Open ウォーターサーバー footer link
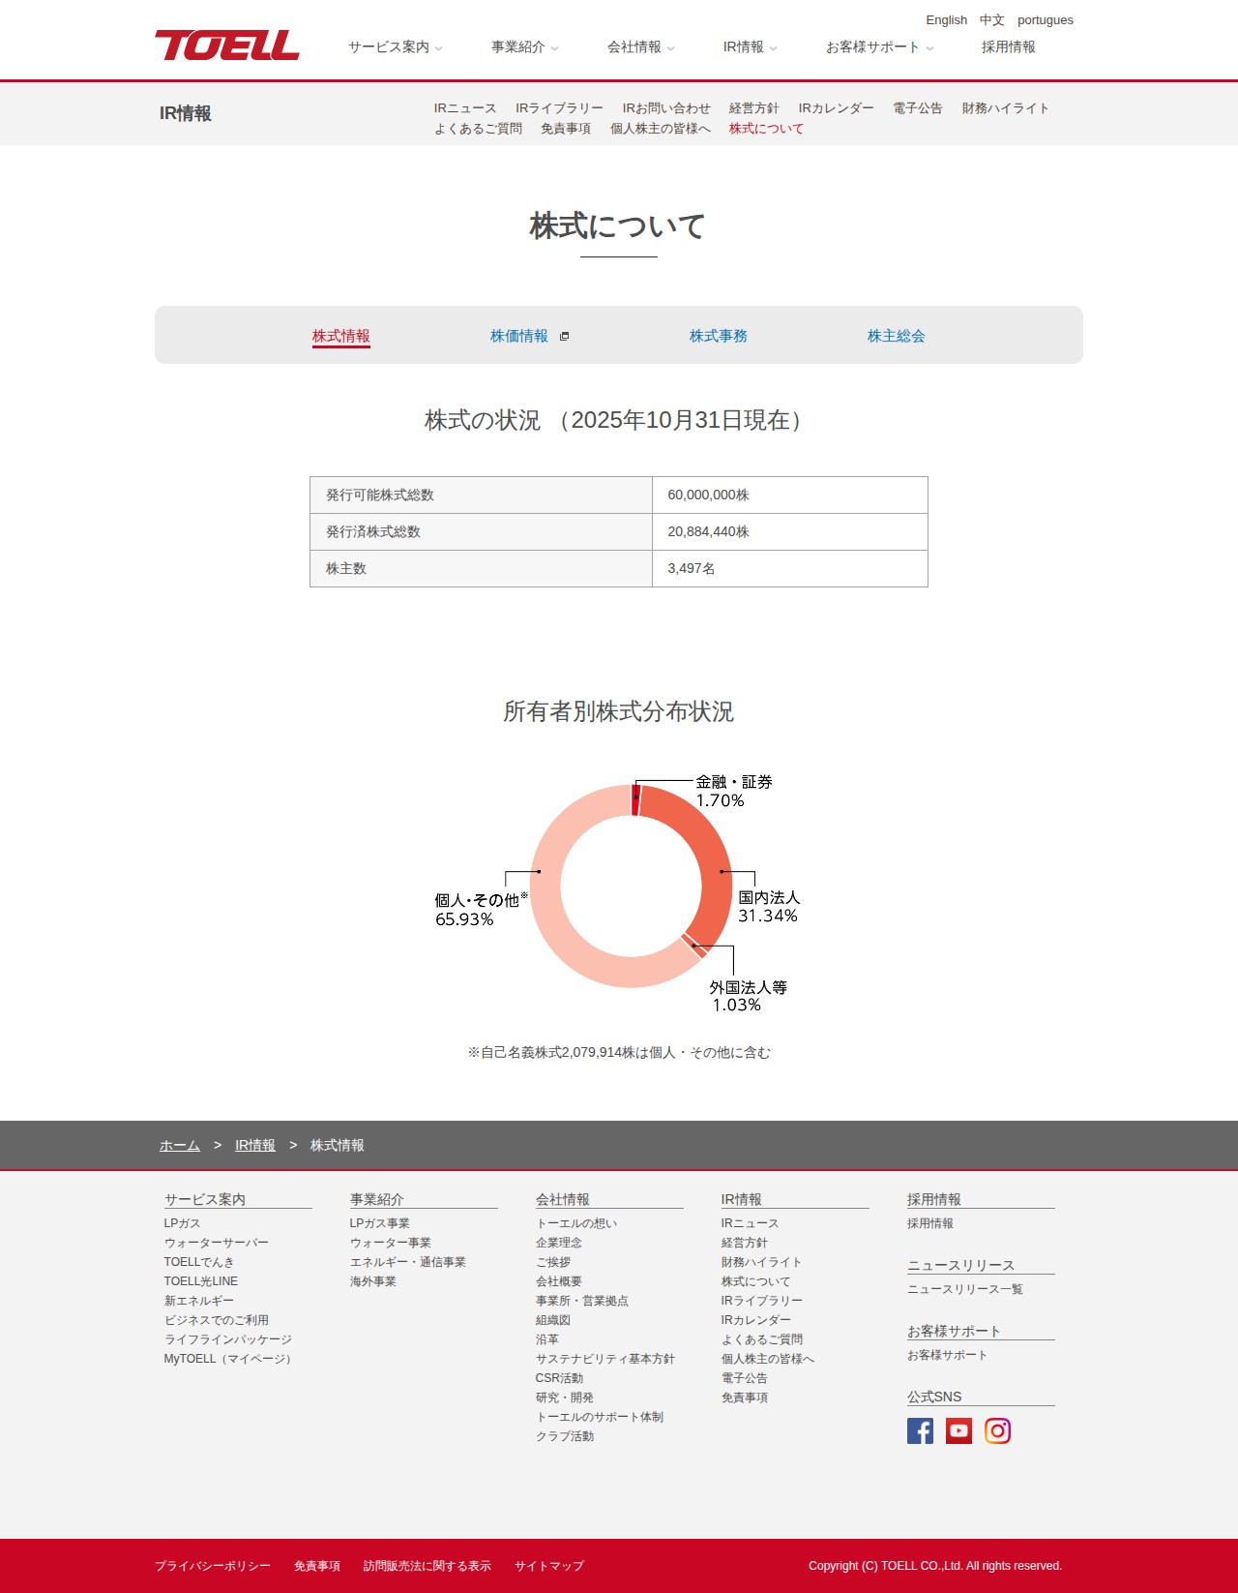Screen dimensions: 1238x1593 click(217, 1243)
